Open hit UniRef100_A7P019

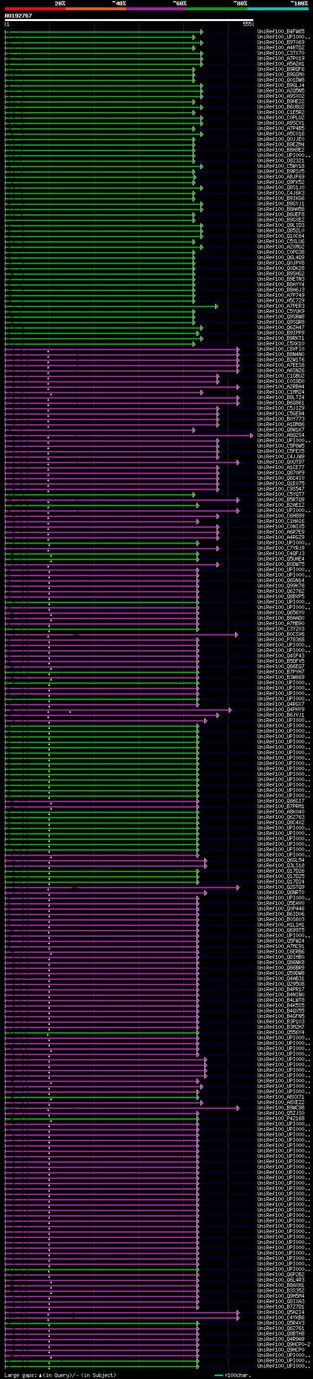[x=281, y=58]
